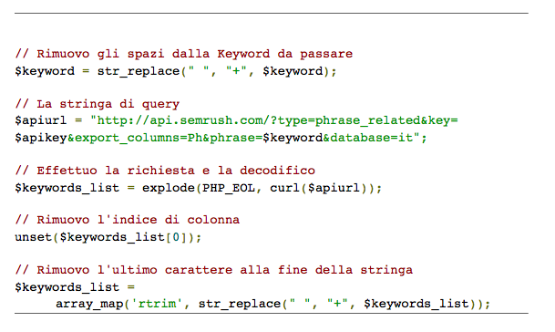The image size is (555, 332).
Task: Click the final '$keywords_list =' assignment line
Action: pyautogui.click(x=75, y=287)
